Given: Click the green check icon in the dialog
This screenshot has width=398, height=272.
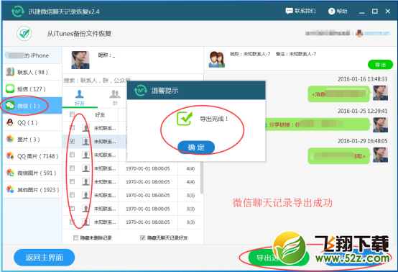Looking at the screenshot, I should pos(185,119).
